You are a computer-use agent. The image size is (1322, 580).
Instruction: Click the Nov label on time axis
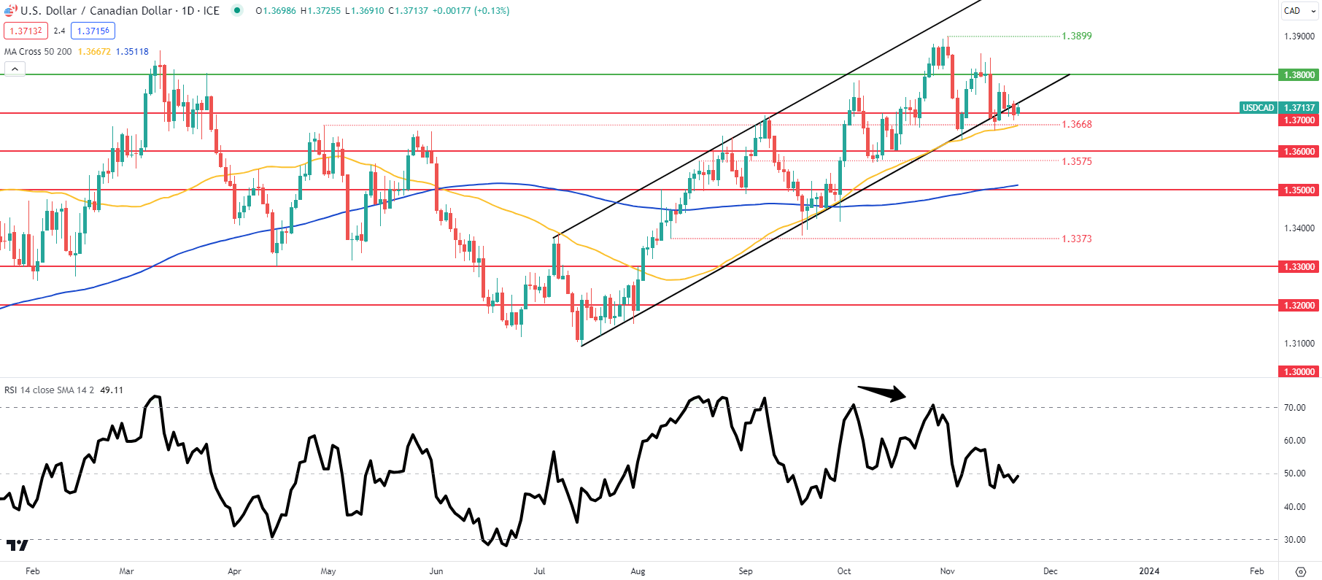tap(947, 571)
